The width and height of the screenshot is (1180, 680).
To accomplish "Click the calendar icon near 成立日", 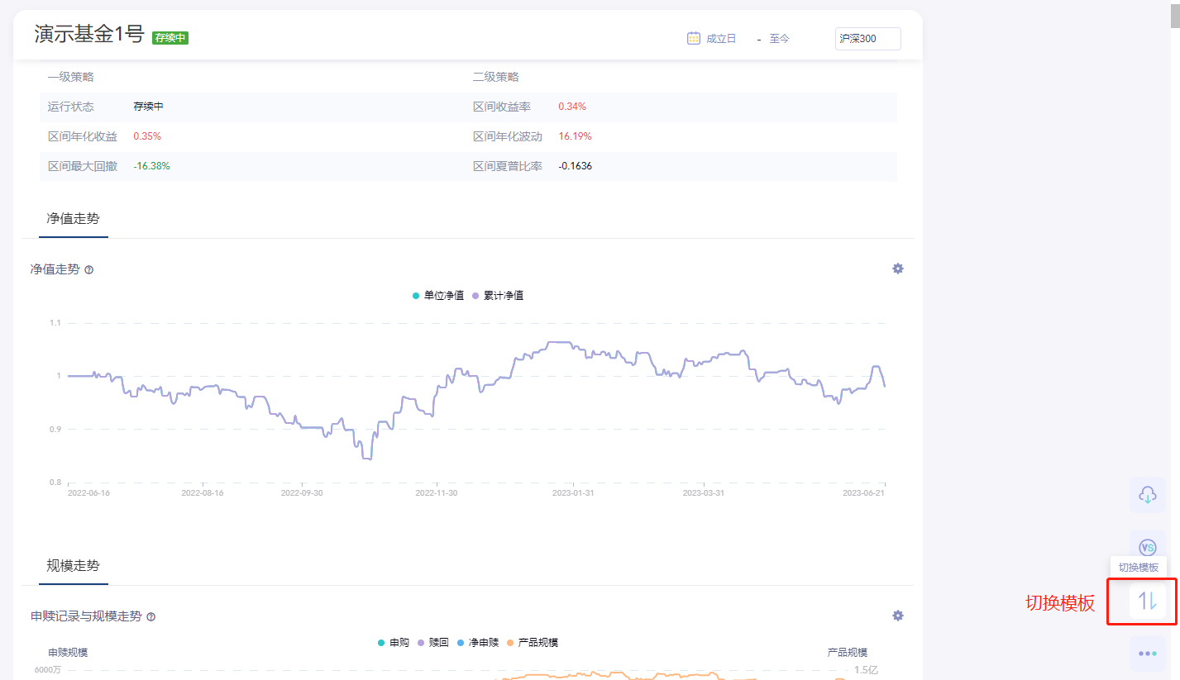I will click(694, 38).
